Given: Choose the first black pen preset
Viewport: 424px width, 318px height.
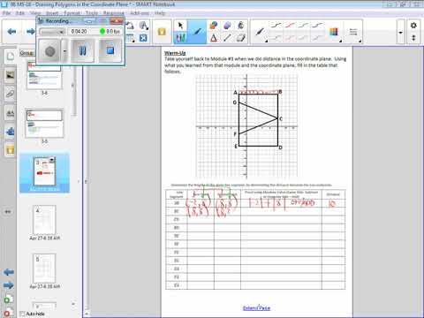Looking at the screenshot, I should (276, 26).
